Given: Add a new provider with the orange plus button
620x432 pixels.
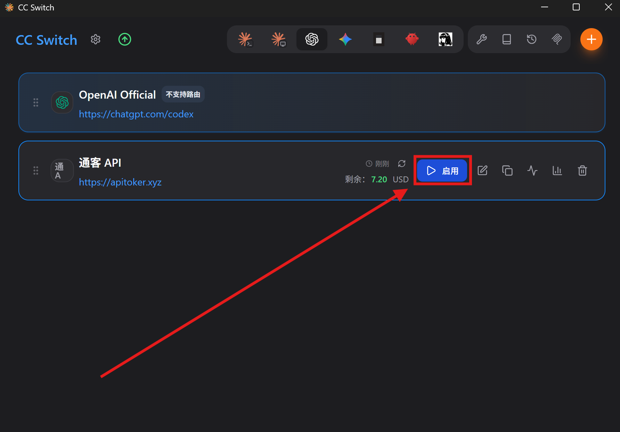Looking at the screenshot, I should coord(592,39).
